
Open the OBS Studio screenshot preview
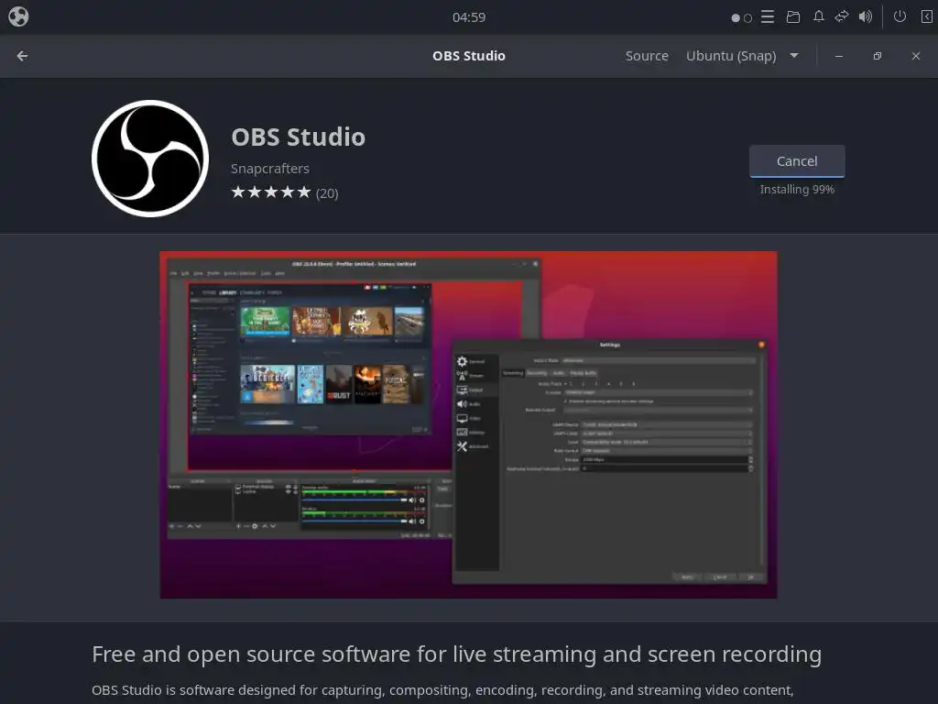coord(468,425)
